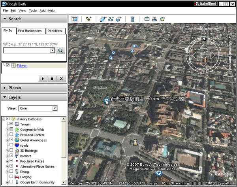Open the Taiwan search result link
237x187 pixels.
[x=22, y=66]
